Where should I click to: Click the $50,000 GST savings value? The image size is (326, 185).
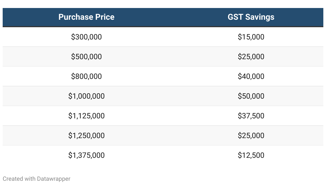click(x=251, y=96)
